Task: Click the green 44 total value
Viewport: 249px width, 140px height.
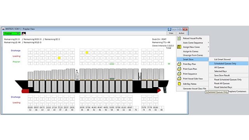Action: click(x=169, y=64)
